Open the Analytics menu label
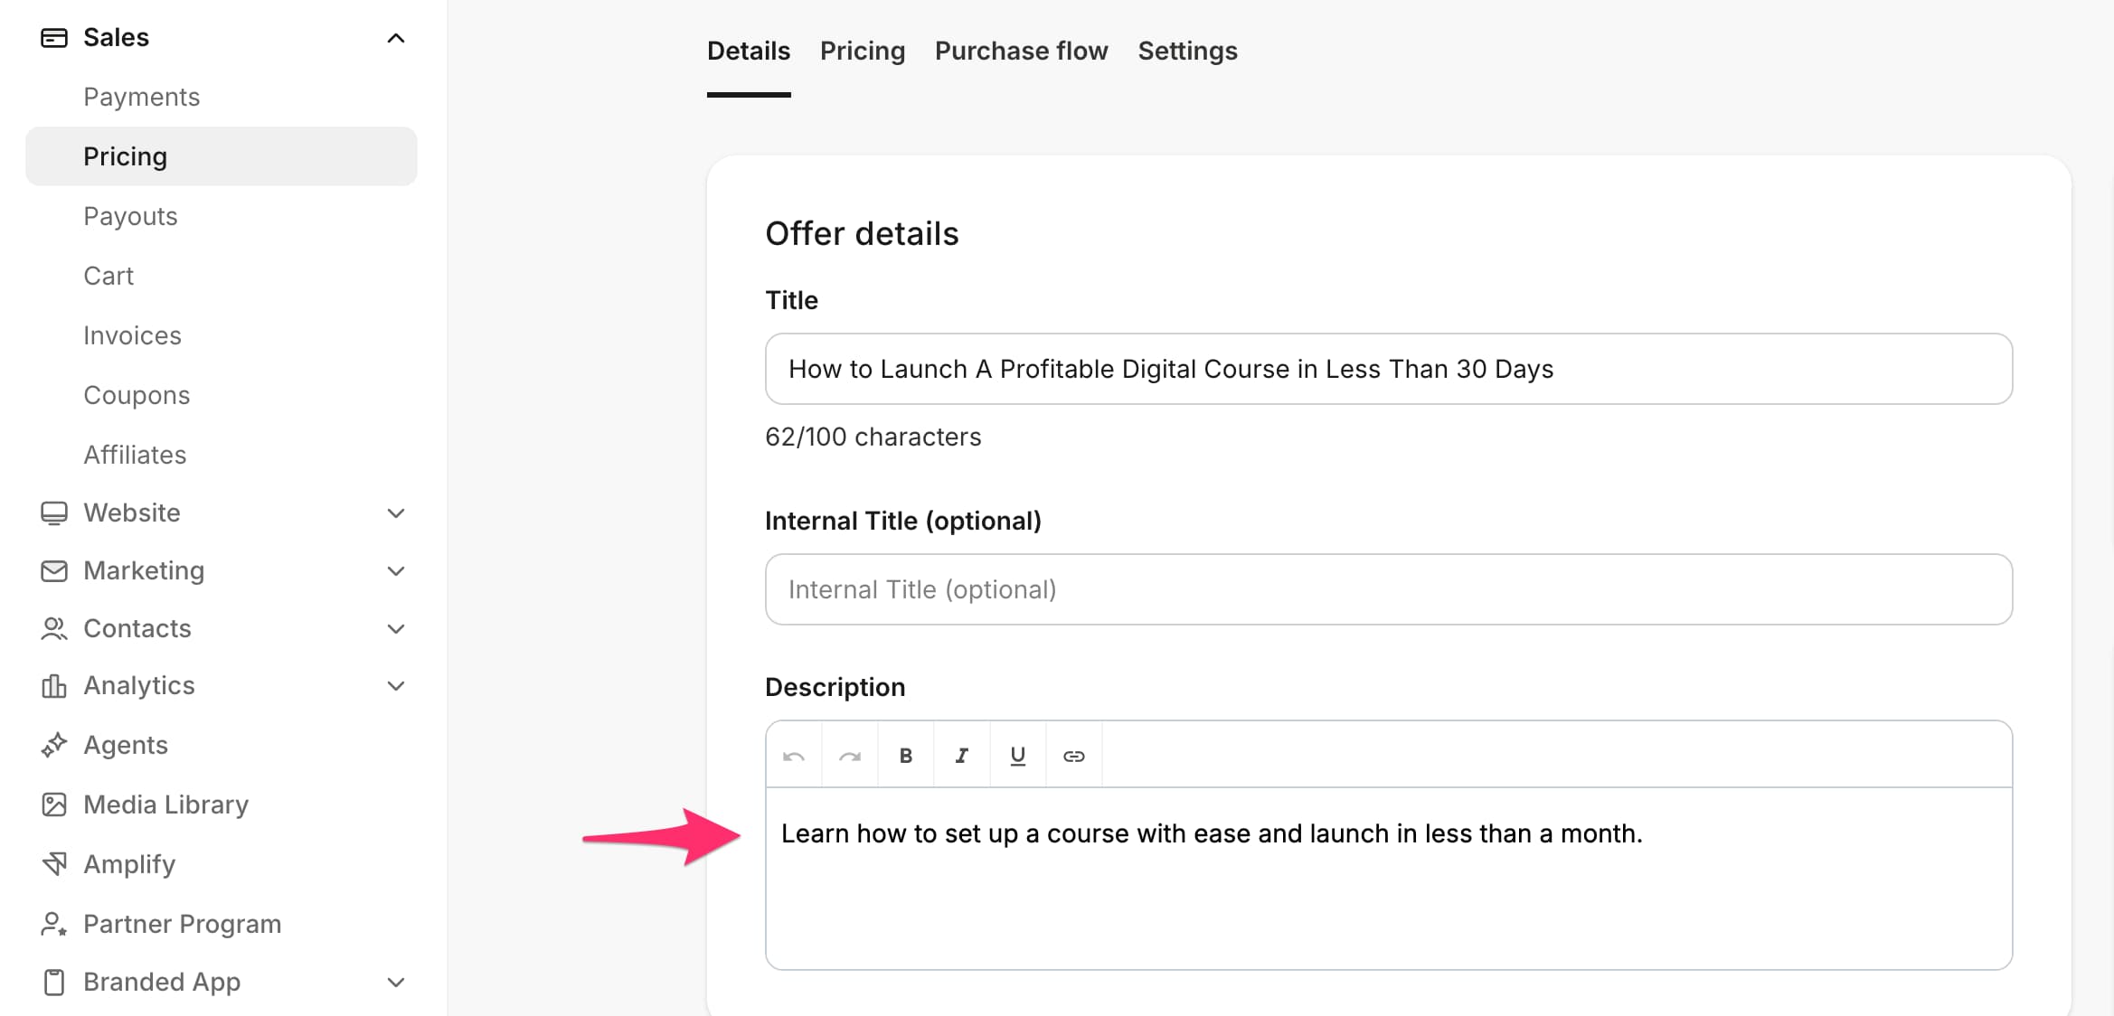The image size is (2114, 1016). point(139,686)
